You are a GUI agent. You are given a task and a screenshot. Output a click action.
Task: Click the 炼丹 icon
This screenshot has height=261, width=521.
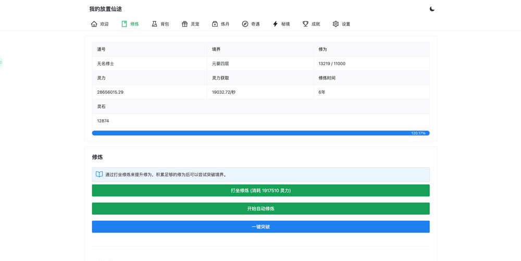click(x=215, y=24)
